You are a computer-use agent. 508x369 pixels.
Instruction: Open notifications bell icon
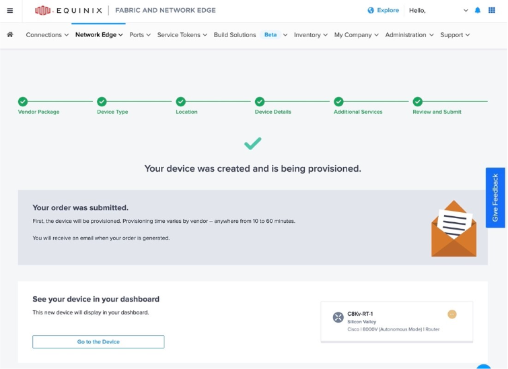click(x=478, y=10)
